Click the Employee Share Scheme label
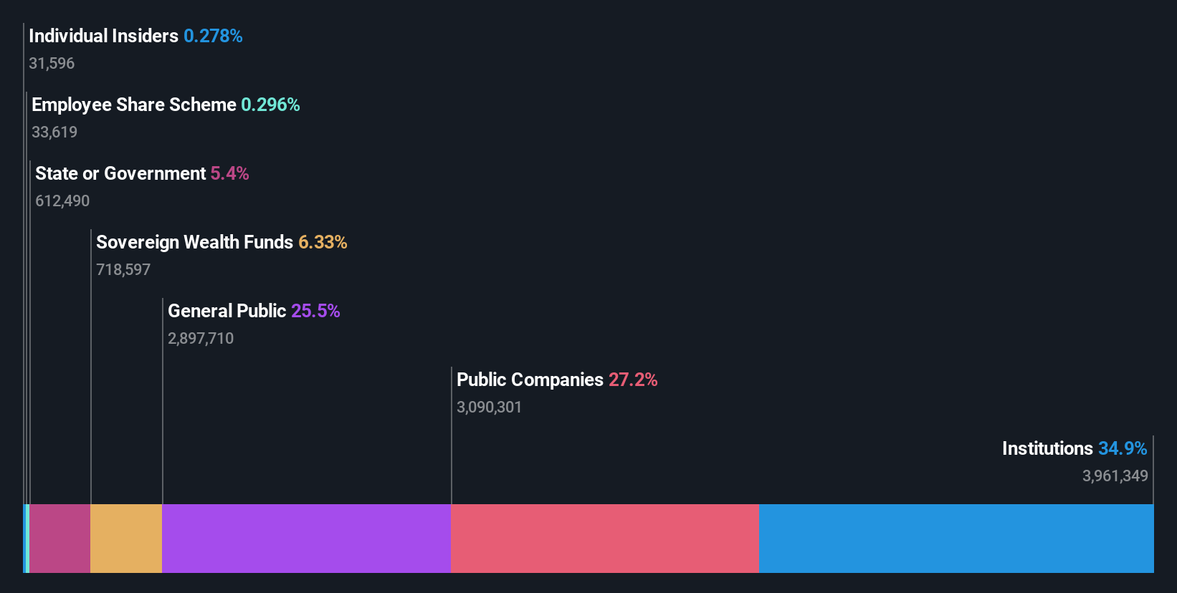 click(x=134, y=105)
